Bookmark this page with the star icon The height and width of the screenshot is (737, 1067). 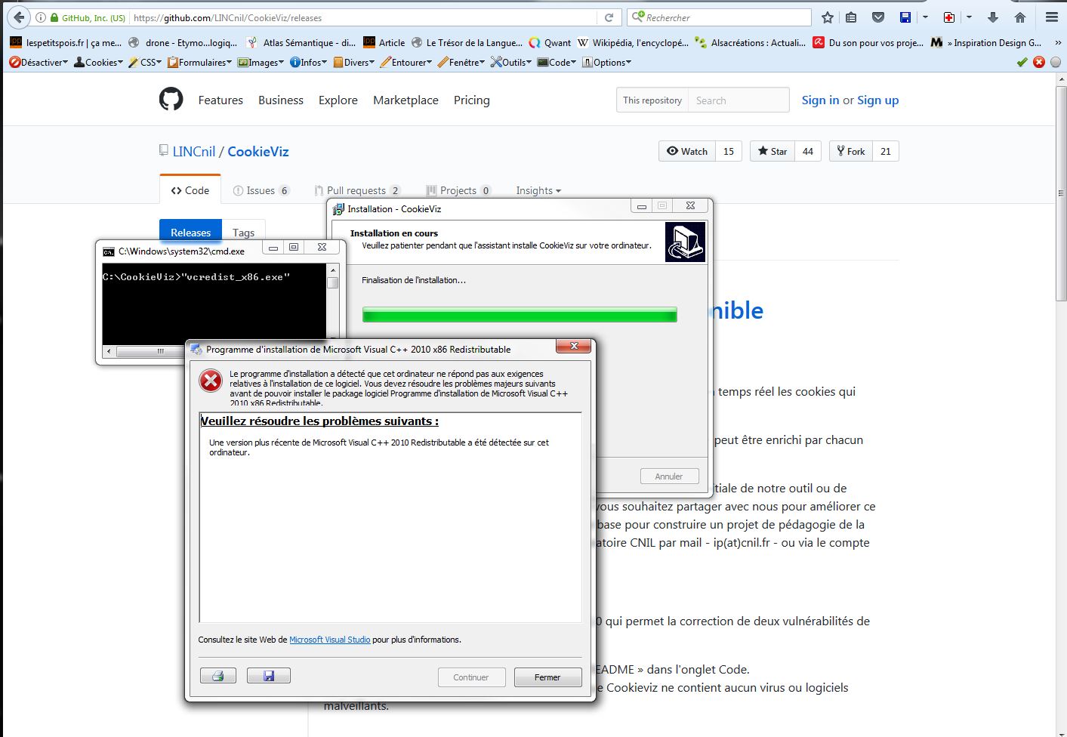pyautogui.click(x=828, y=17)
